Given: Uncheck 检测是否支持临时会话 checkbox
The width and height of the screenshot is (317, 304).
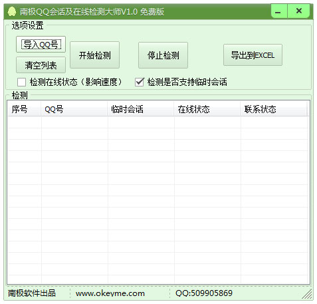Looking at the screenshot, I should 140,82.
